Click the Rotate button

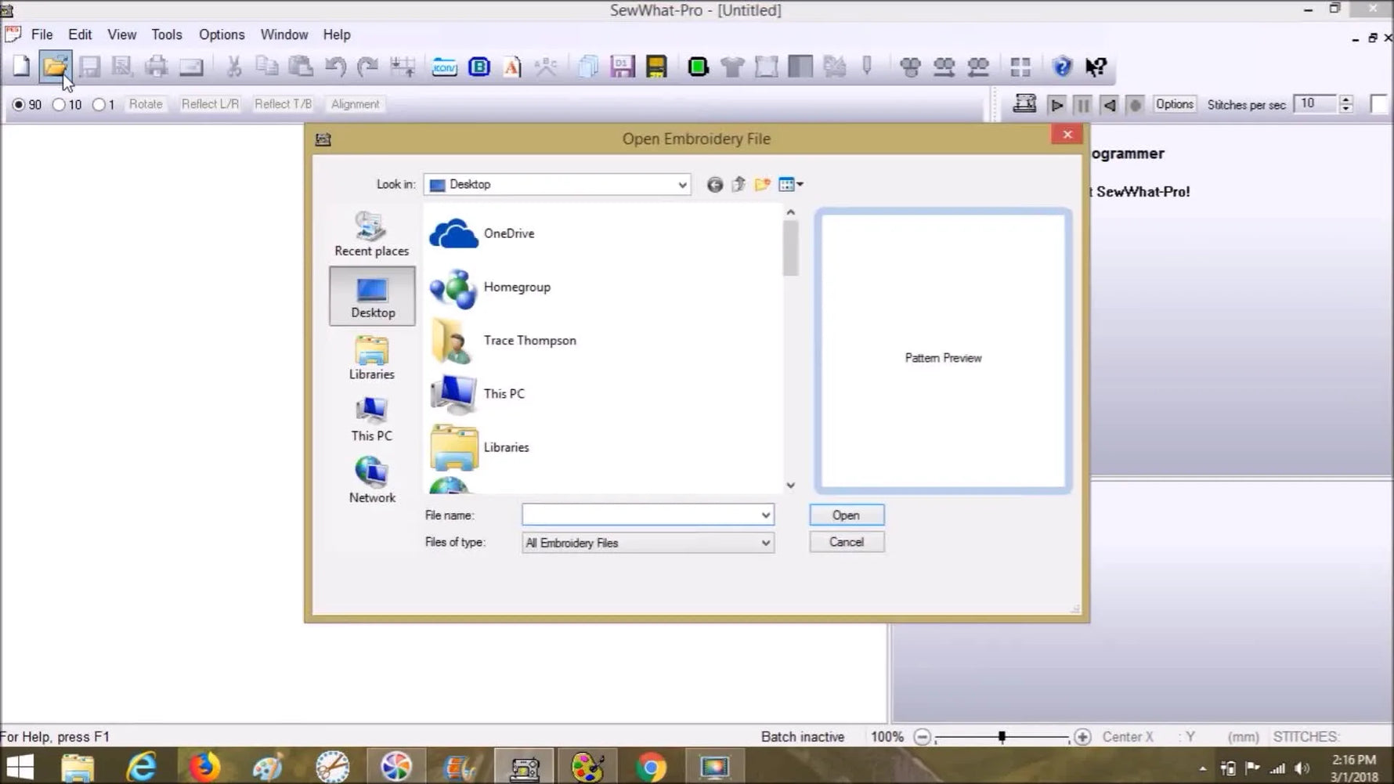146,104
